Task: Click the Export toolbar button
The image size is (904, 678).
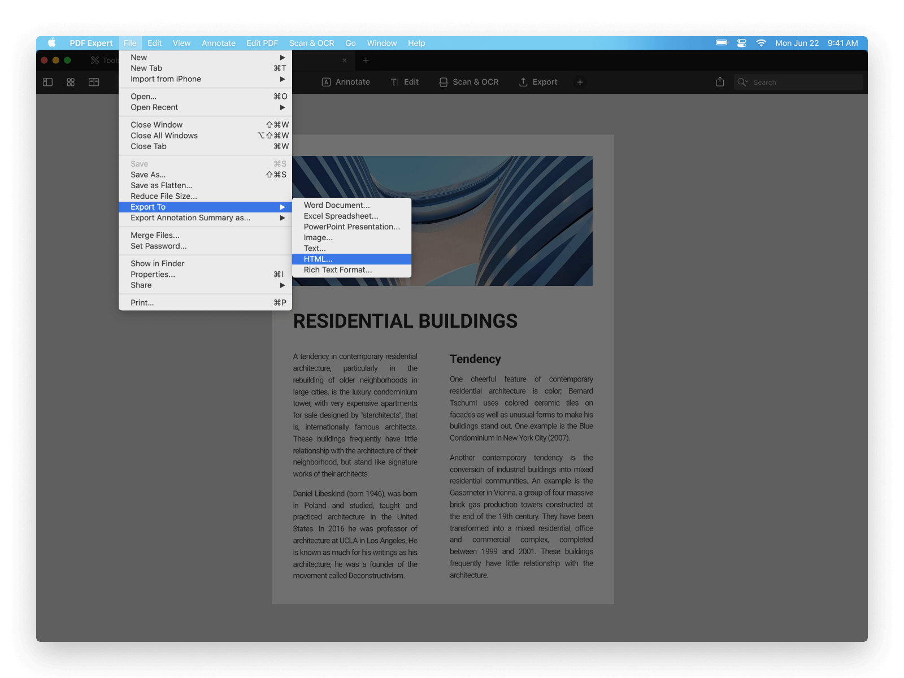Action: 538,82
